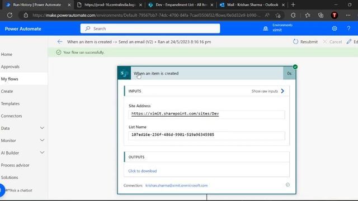Click Show raw inputs
Screen dimensions: 358x201
coord(265,91)
